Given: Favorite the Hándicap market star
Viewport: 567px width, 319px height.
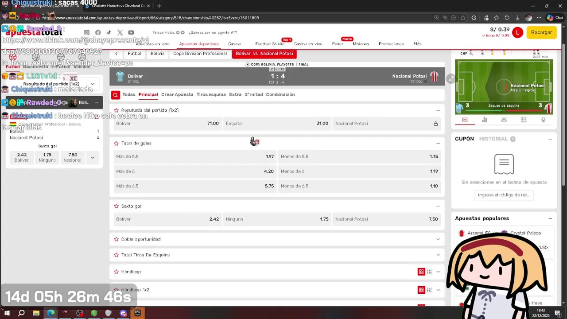Looking at the screenshot, I should [x=117, y=272].
